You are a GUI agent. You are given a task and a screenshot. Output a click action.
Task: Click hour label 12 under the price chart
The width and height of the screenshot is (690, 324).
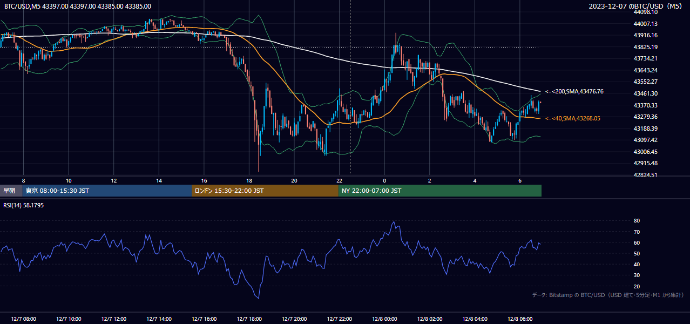click(113, 180)
